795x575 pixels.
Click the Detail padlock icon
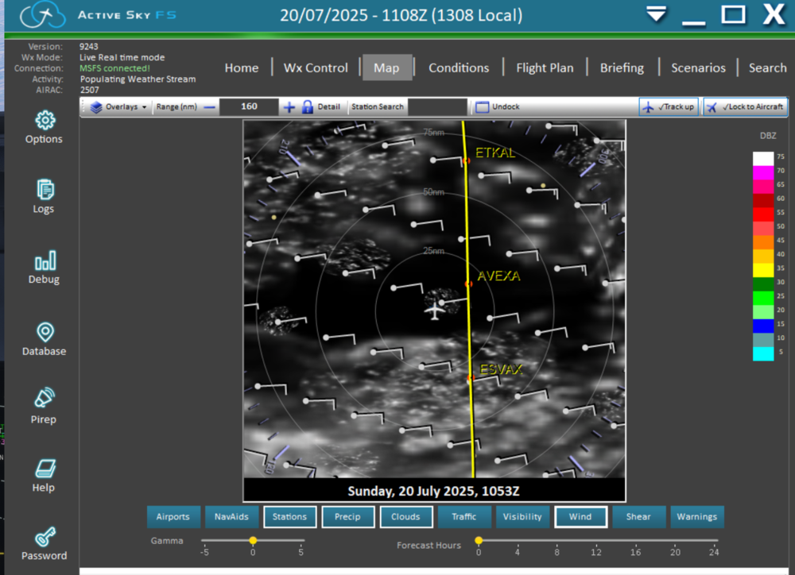(307, 107)
